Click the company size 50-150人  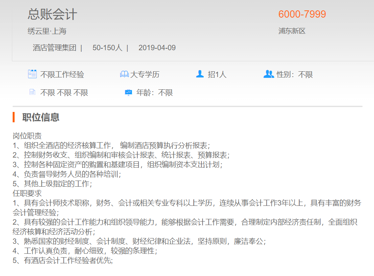point(107,48)
